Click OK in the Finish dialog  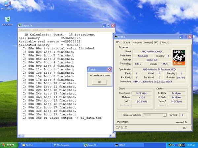(x=100, y=82)
